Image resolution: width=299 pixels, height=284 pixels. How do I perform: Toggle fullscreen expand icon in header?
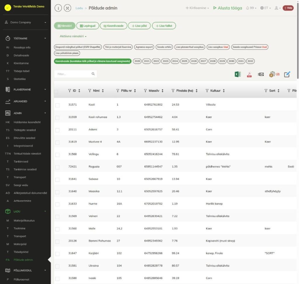click(x=67, y=8)
